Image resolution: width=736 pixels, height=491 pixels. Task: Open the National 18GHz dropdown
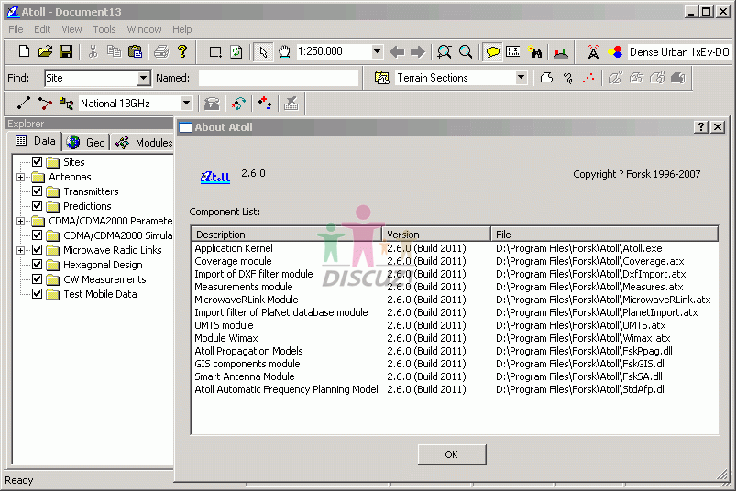186,104
